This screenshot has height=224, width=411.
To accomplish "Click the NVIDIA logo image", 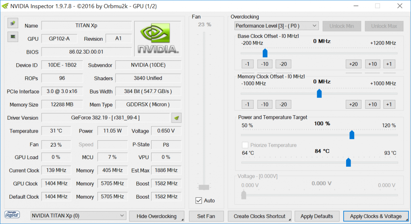I will (158, 39).
